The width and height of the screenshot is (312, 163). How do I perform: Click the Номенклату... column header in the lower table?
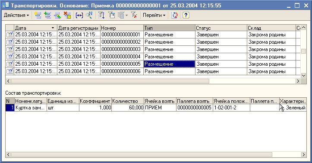pos(31,101)
